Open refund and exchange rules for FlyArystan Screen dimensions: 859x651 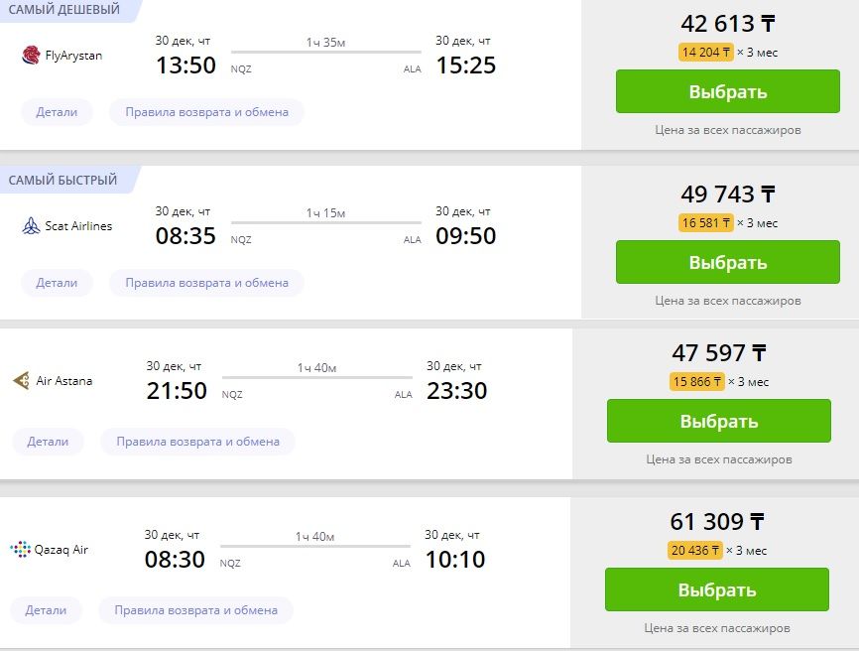(x=206, y=112)
